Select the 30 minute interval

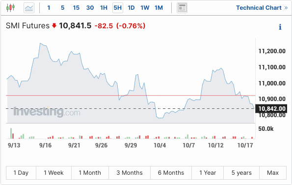tap(90, 8)
